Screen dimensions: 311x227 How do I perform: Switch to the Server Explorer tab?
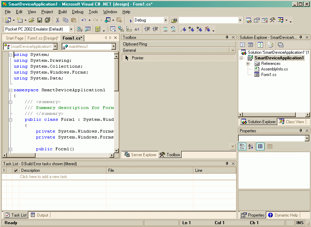[x=140, y=154]
